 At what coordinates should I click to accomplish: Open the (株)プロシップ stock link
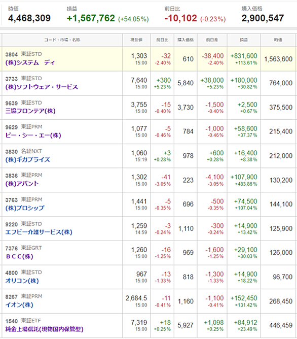click(x=25, y=208)
